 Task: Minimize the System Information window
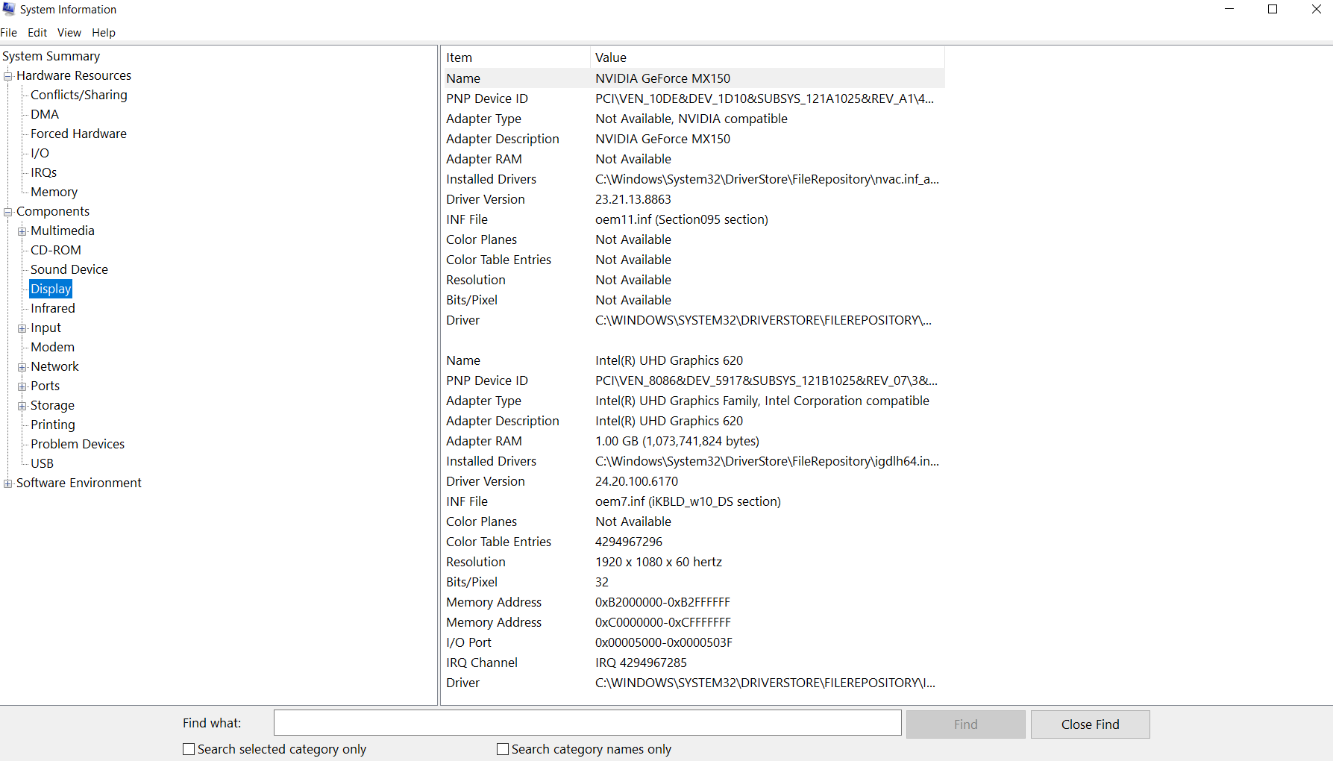click(1229, 9)
